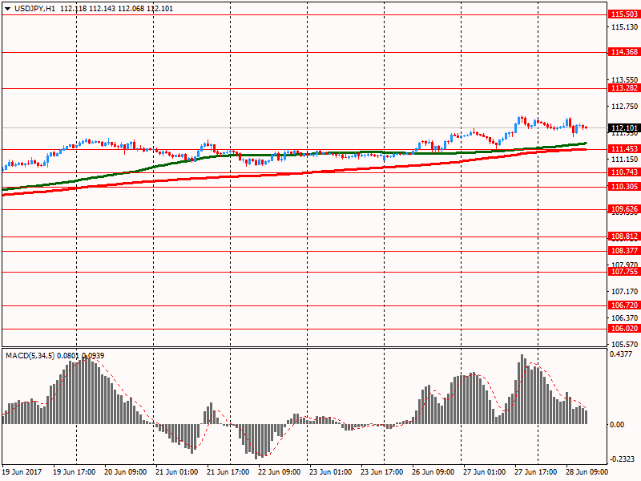The width and height of the screenshot is (641, 481).
Task: Click the 111.150 price scale value
Action: point(624,159)
